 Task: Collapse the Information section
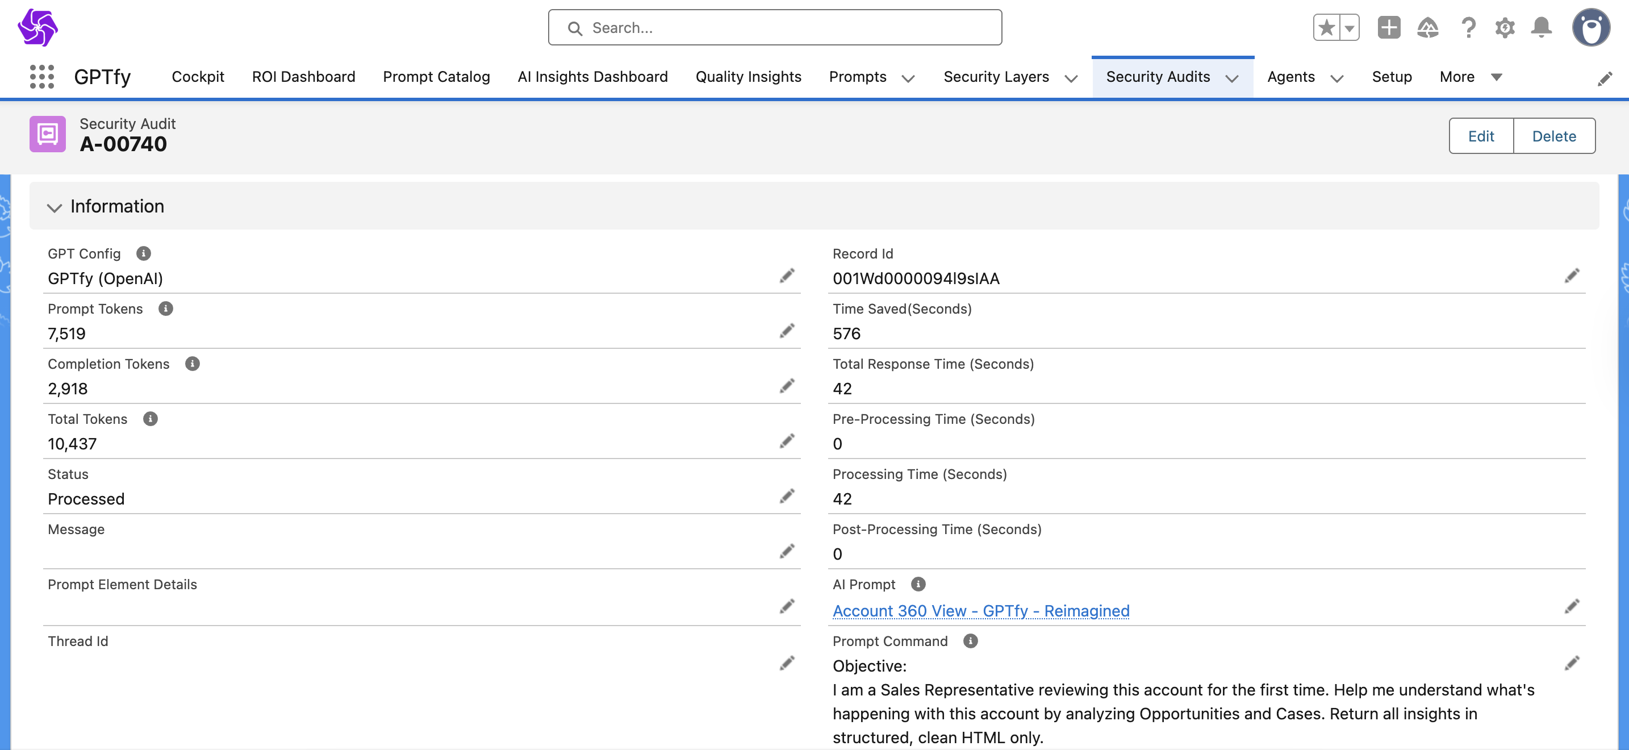coord(55,207)
